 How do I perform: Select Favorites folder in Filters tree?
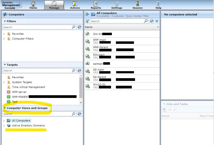coord(18,34)
